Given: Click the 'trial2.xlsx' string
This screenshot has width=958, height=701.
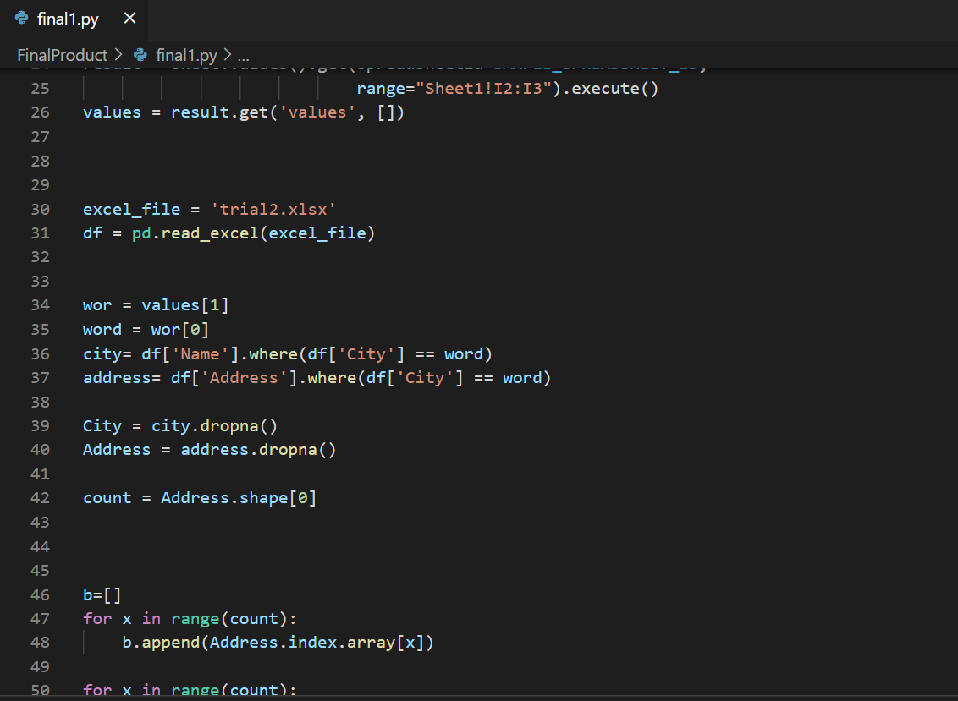Looking at the screenshot, I should 273,210.
